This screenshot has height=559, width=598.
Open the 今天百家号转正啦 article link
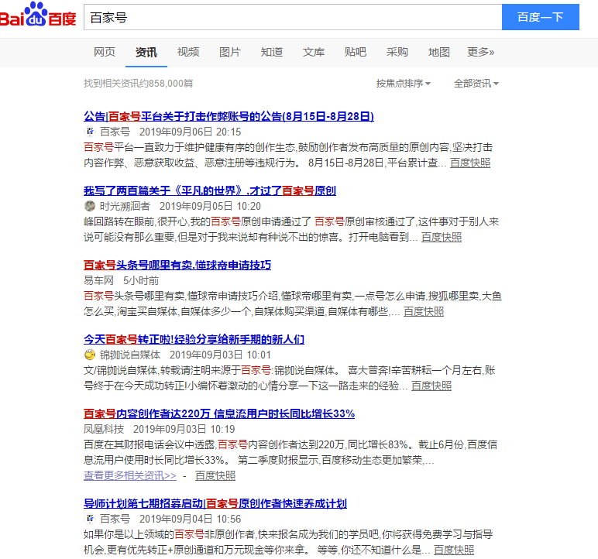(x=194, y=339)
